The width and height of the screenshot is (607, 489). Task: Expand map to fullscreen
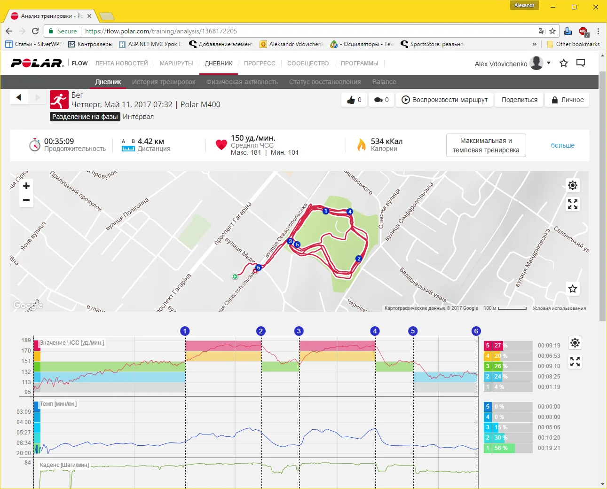pyautogui.click(x=572, y=204)
